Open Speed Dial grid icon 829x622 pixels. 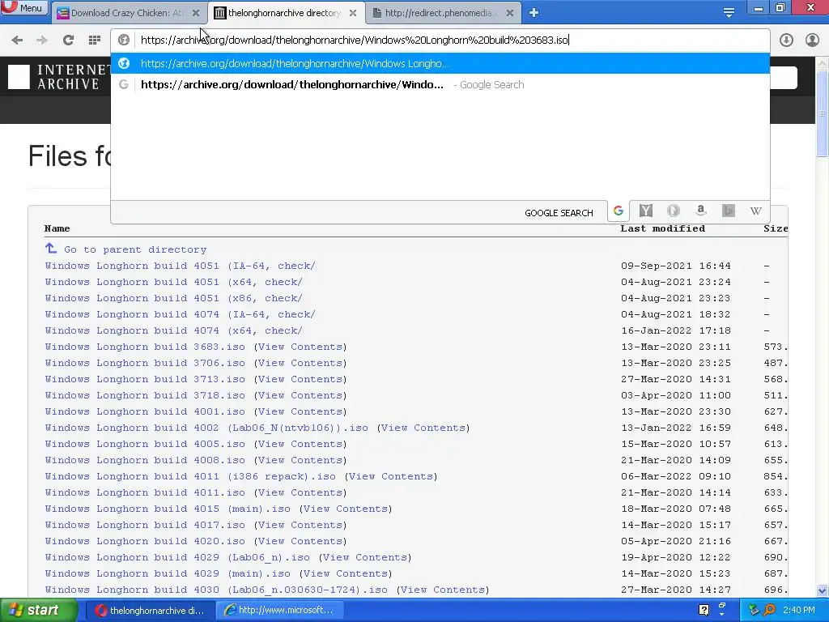click(95, 40)
